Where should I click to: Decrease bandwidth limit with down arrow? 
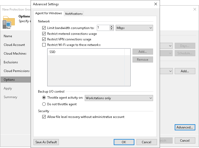click(112, 29)
